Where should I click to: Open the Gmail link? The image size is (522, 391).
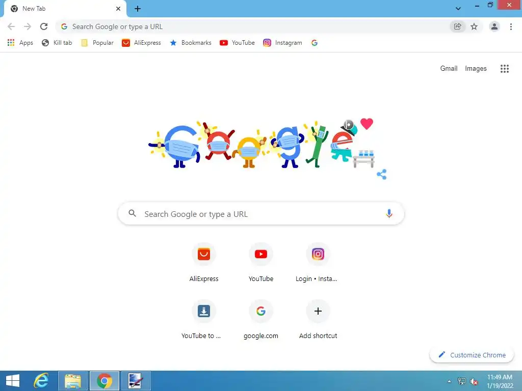click(449, 69)
